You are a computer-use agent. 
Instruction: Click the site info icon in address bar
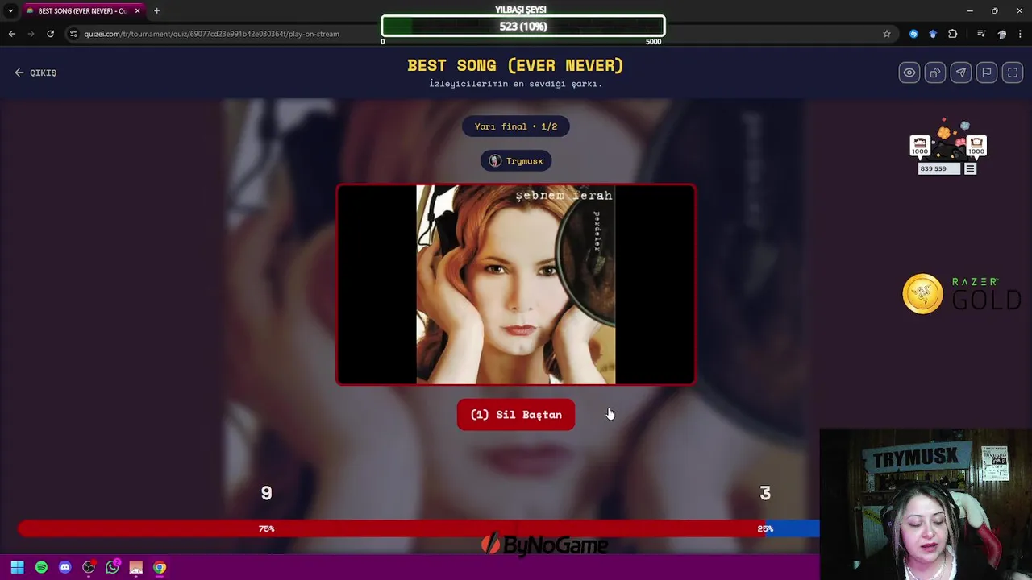point(73,34)
